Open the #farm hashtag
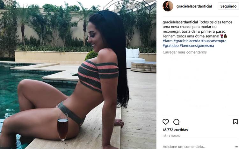Screen dimensions: 239x149 pyautogui.click(x=168, y=41)
